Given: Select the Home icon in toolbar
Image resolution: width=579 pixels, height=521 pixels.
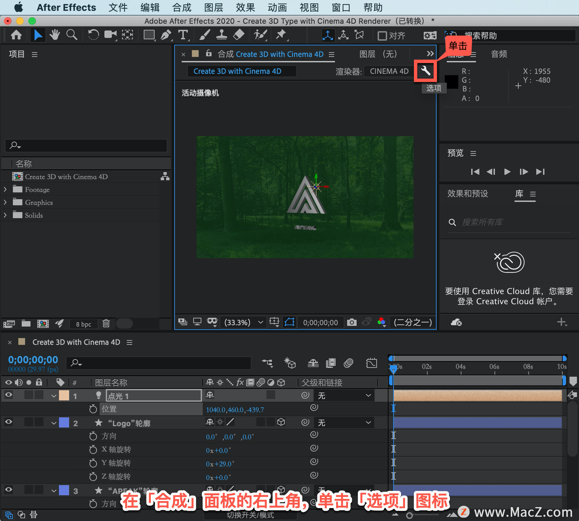Looking at the screenshot, I should pyautogui.click(x=16, y=35).
